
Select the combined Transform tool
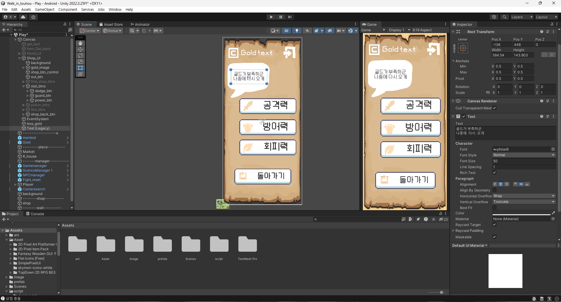[80, 74]
